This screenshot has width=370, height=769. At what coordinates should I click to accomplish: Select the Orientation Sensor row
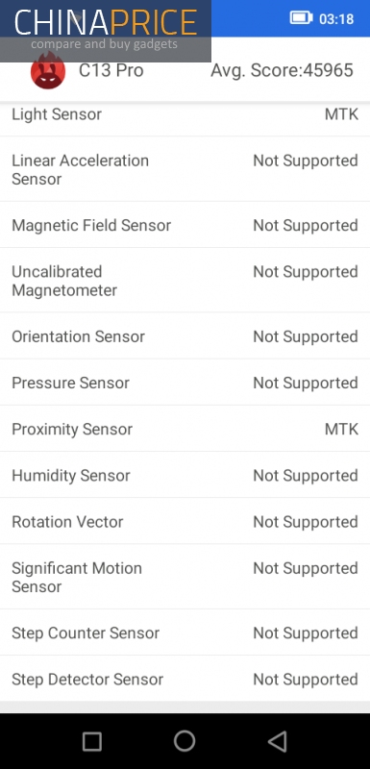point(185,335)
